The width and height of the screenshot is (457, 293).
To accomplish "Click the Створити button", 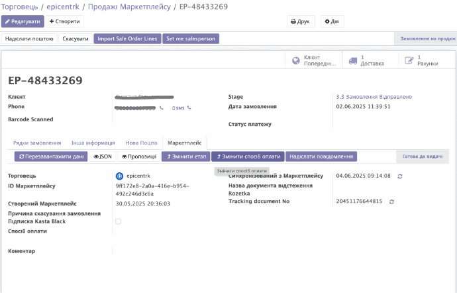I will pos(65,22).
